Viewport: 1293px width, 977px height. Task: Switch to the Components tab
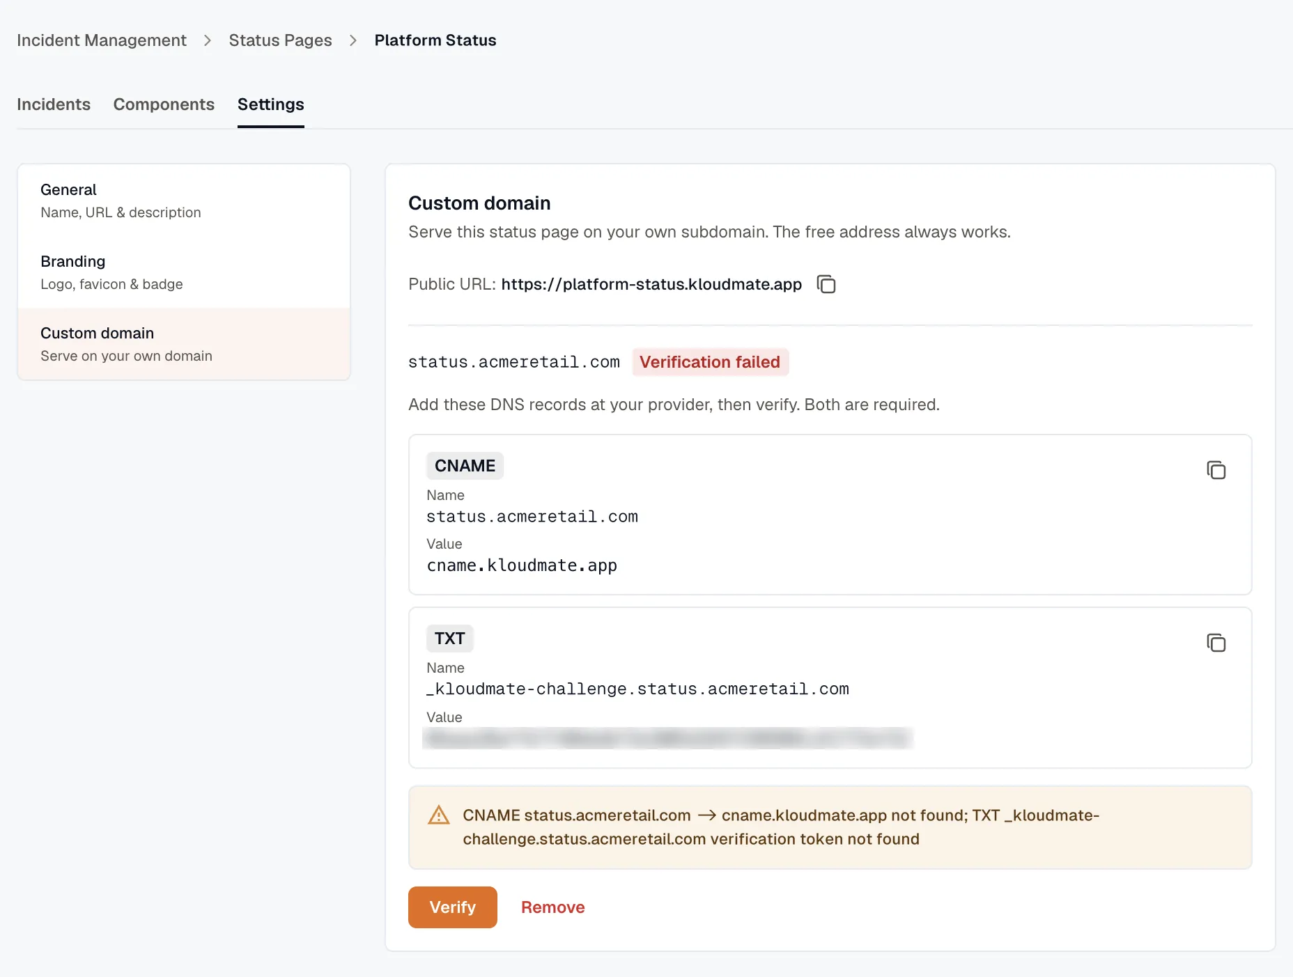164,104
